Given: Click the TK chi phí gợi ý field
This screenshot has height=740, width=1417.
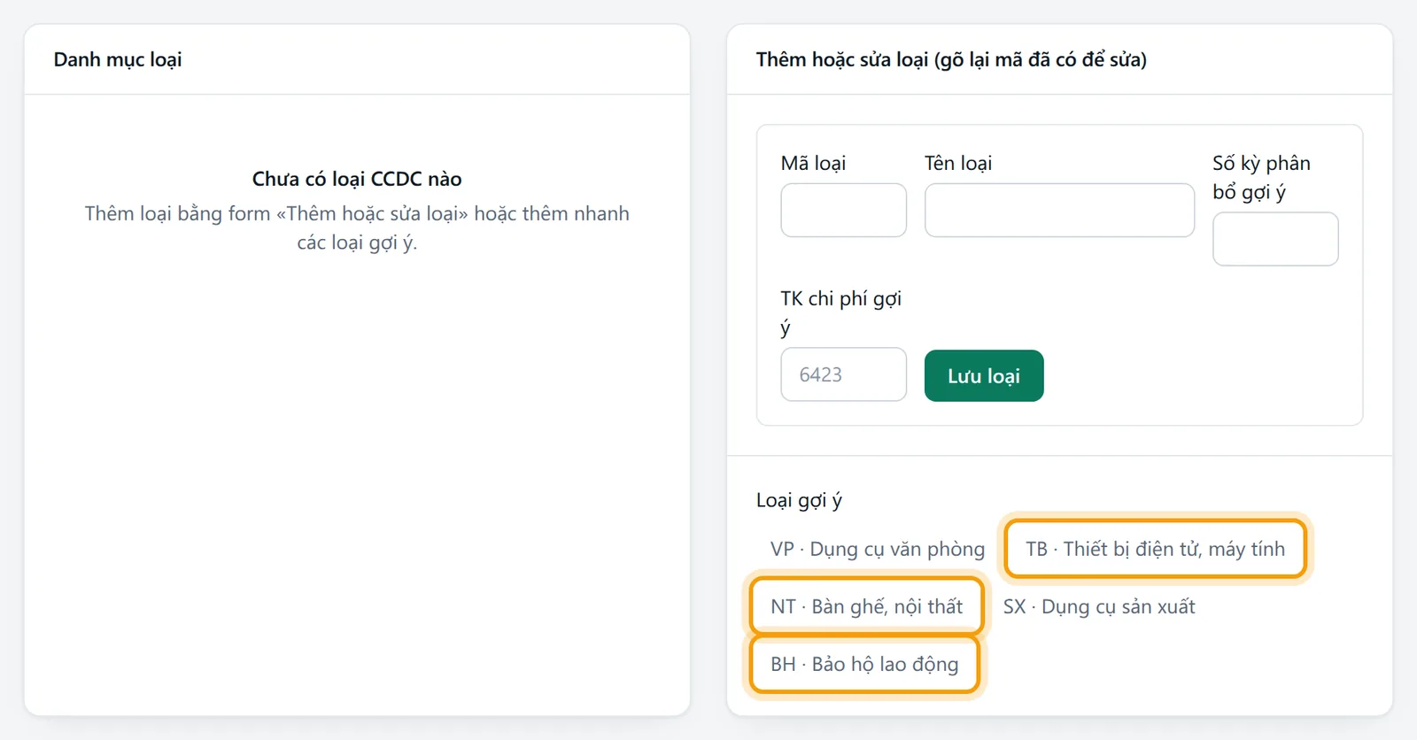Looking at the screenshot, I should pyautogui.click(x=843, y=374).
